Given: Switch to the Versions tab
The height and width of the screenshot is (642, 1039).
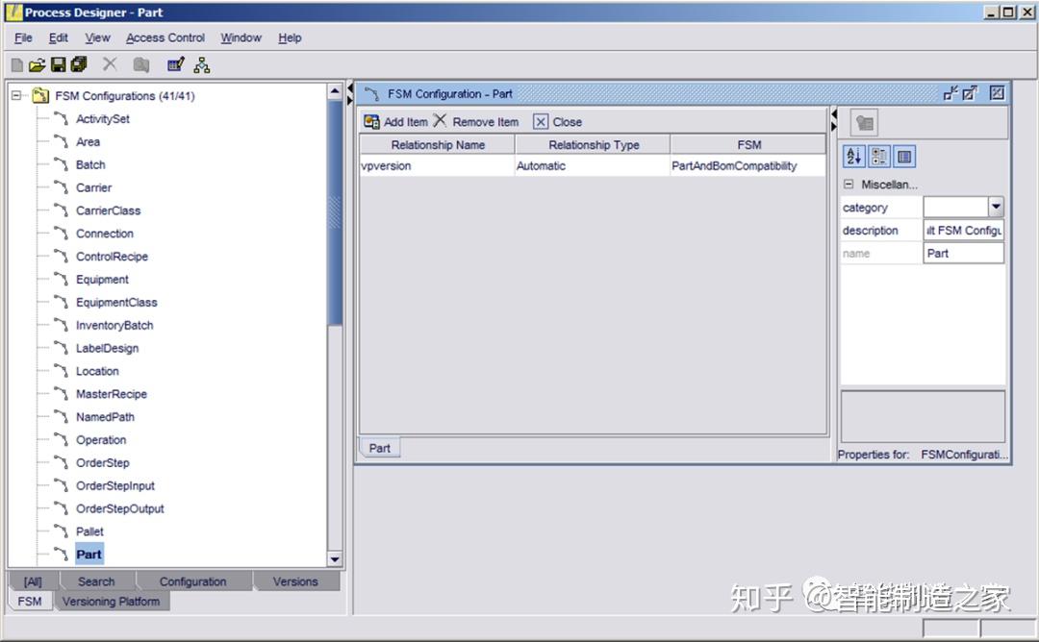Looking at the screenshot, I should click(x=294, y=581).
